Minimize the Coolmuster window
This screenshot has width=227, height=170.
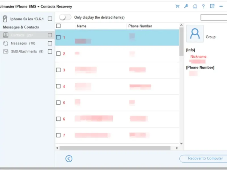pos(221,6)
